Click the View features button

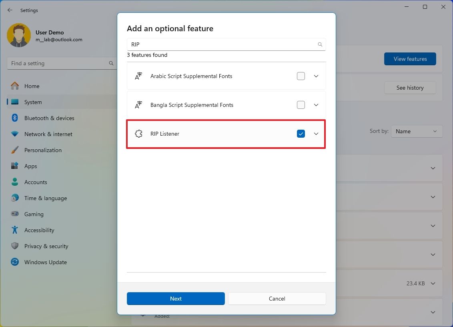coord(410,59)
